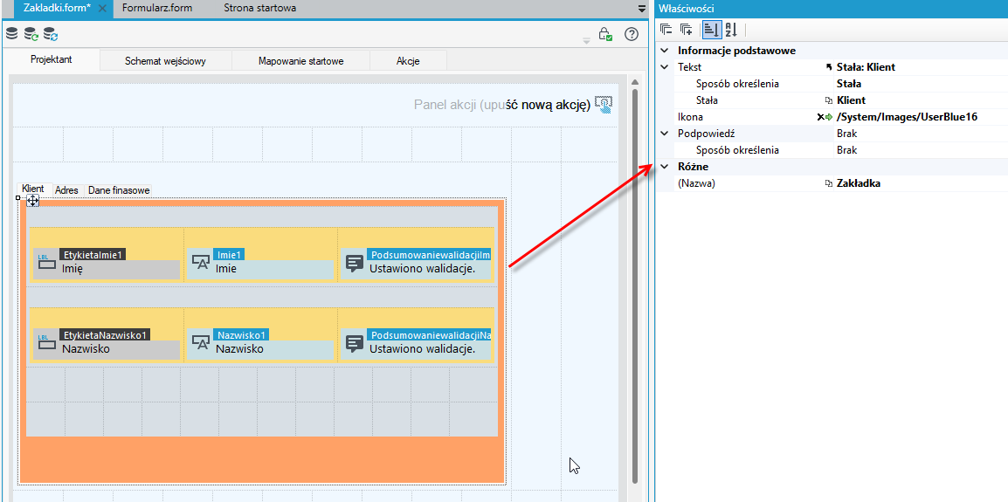Open the Akcje tab
The width and height of the screenshot is (1008, 502).
point(408,60)
